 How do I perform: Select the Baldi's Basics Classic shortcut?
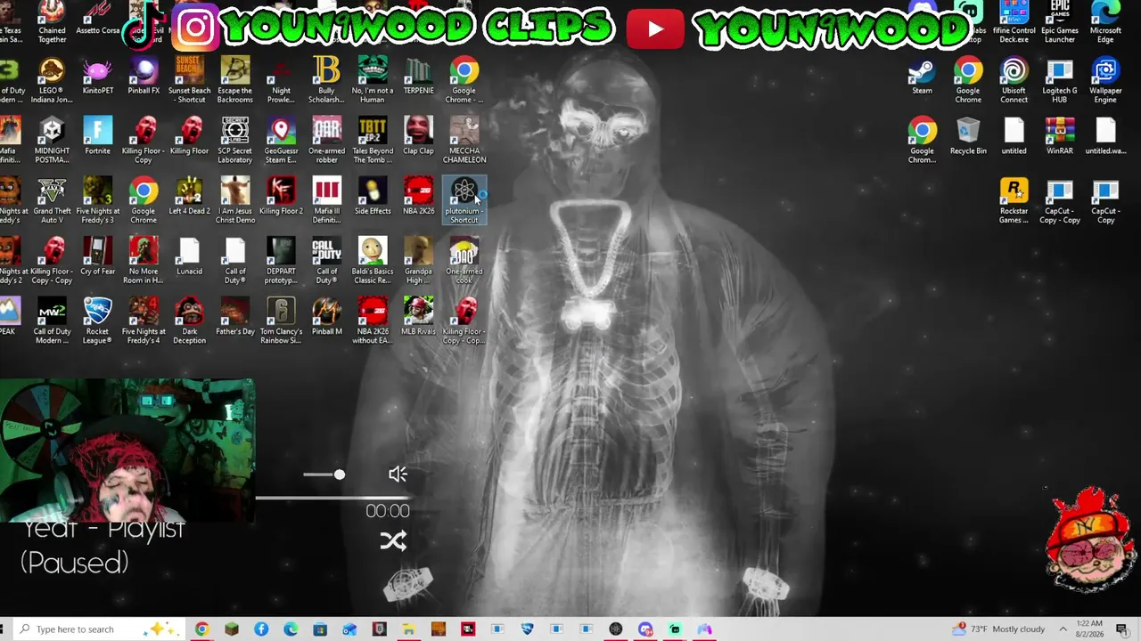373,262
